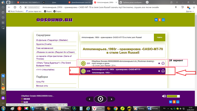
Task: Expand the 'Другое' bookmarks folder
Action: click(190, 11)
